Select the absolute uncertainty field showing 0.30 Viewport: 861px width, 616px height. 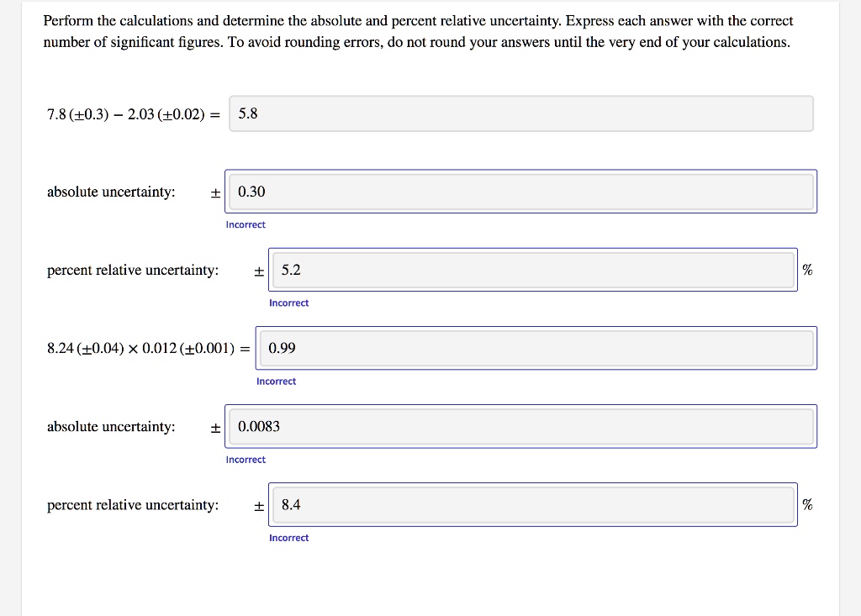(x=521, y=191)
